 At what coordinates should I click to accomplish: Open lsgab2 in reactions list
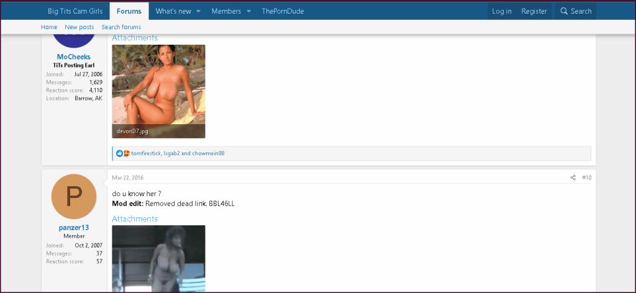pos(171,153)
